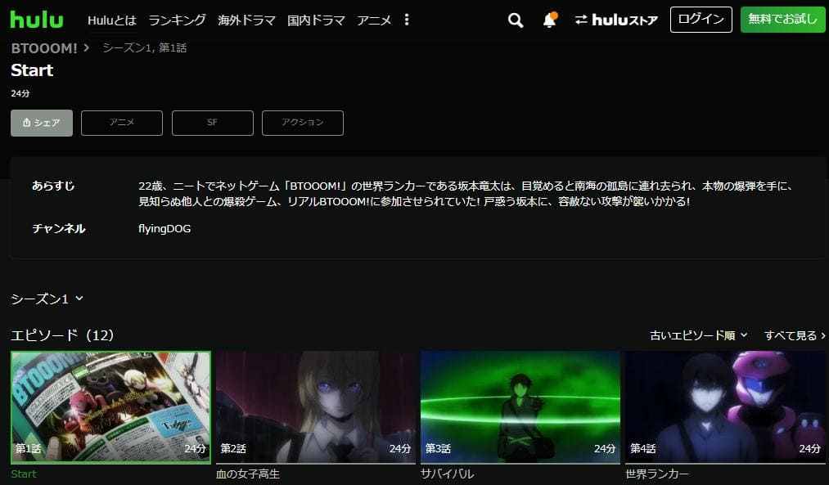Image resolution: width=829 pixels, height=485 pixels.
Task: Select the SF genre tag
Action: [x=213, y=123]
